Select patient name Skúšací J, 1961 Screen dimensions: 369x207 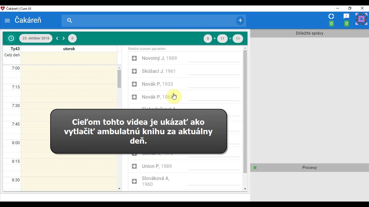point(159,71)
